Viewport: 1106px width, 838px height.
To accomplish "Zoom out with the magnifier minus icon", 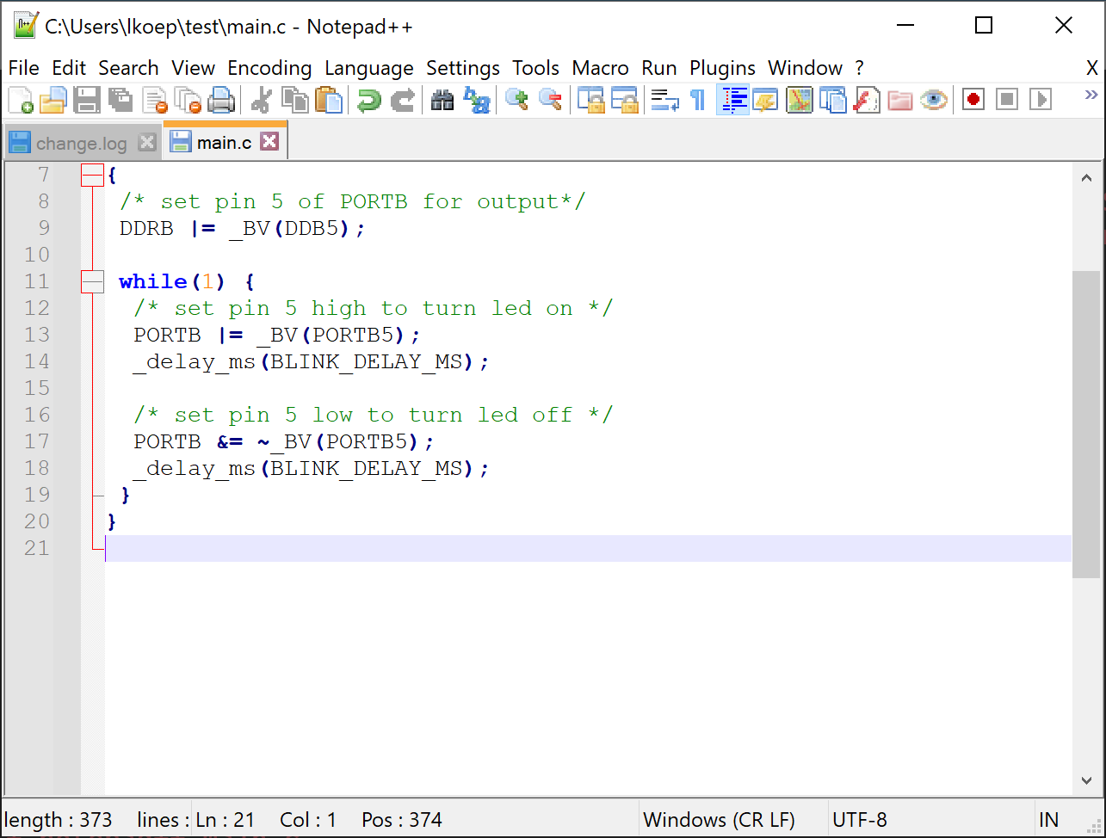I will [x=550, y=100].
